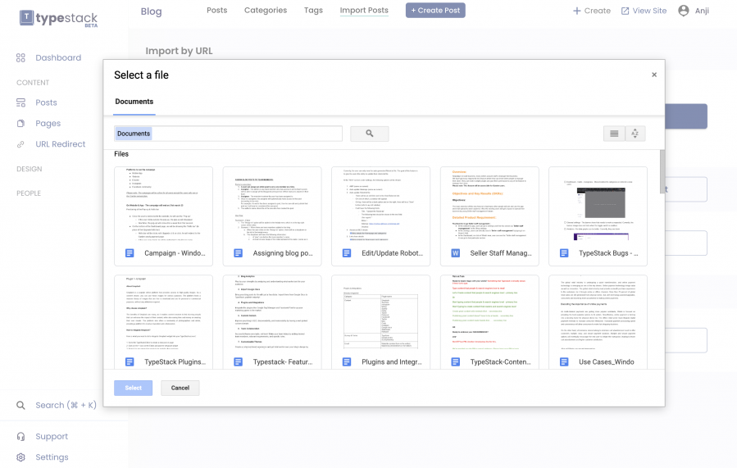Open the A-Z sort options

(x=635, y=134)
